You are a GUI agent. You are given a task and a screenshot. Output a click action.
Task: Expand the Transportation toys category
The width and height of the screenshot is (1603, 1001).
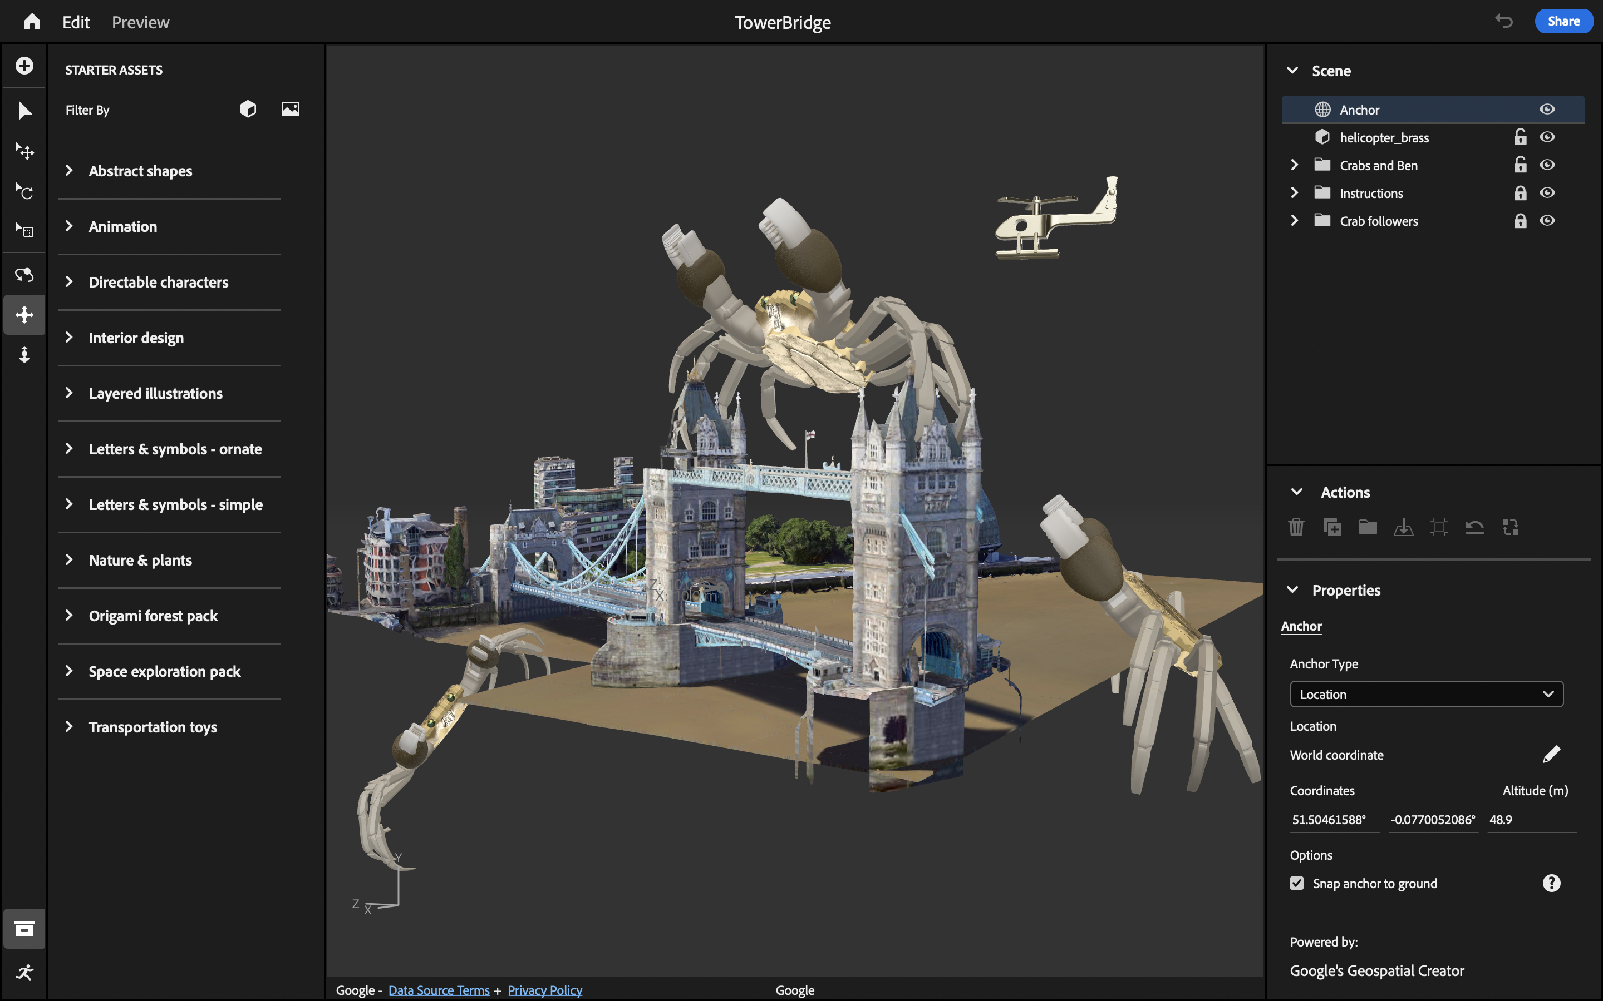69,727
